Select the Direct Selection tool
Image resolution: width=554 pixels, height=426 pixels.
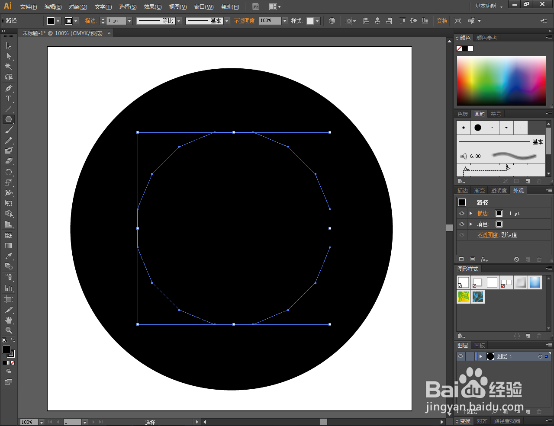coord(8,56)
